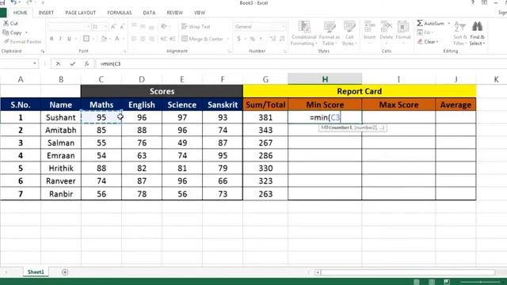Open the font name dropdown

[x=88, y=27]
